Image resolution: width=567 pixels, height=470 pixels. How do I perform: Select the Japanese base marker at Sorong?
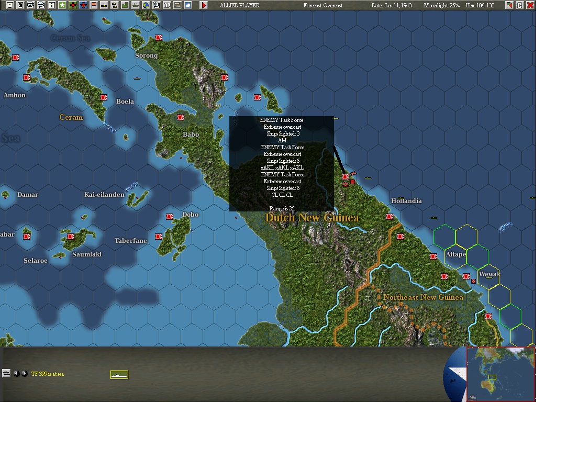159,38
